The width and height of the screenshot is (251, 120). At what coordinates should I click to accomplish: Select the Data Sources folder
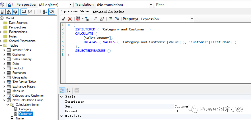[18, 23]
